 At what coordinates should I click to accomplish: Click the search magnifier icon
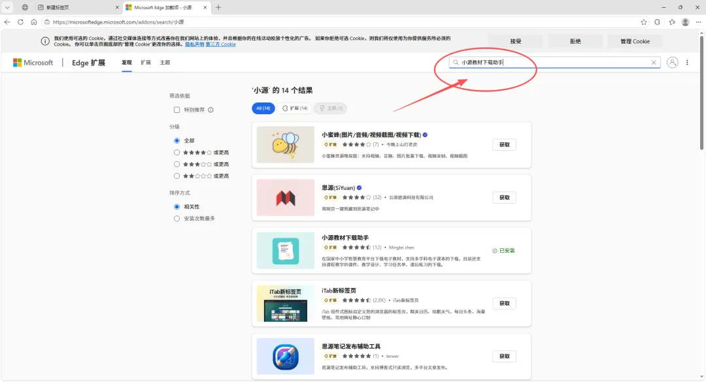click(456, 63)
